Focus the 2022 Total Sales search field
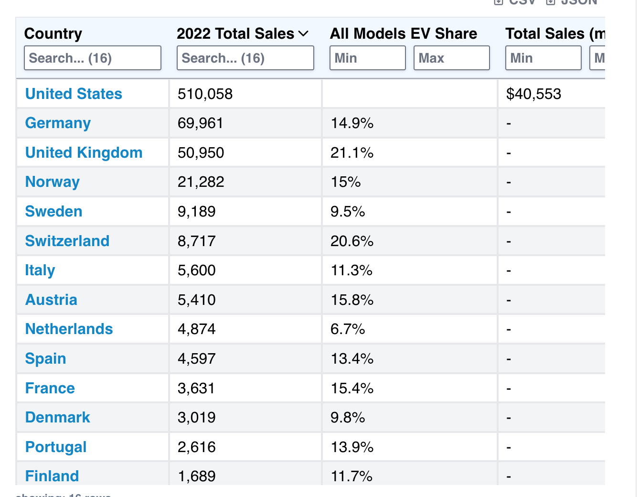639x497 pixels. point(245,58)
